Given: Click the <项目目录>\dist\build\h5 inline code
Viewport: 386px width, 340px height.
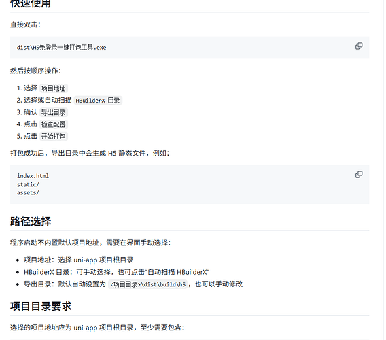Looking at the screenshot, I should (x=147, y=284).
